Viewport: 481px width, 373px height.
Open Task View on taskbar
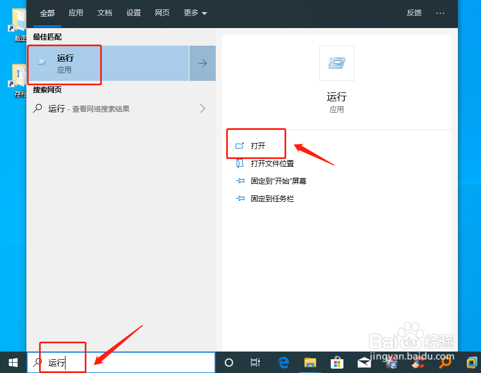pyautogui.click(x=255, y=363)
